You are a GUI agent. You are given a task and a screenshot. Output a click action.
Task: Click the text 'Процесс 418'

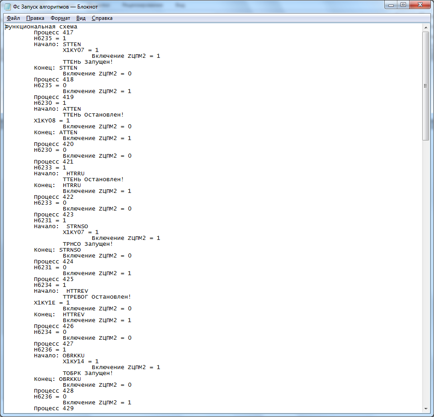[x=54, y=80]
